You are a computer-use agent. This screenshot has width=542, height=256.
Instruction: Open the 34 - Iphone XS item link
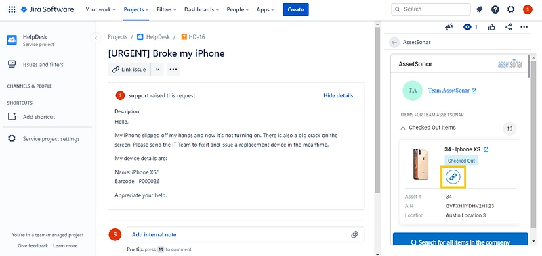click(463, 149)
